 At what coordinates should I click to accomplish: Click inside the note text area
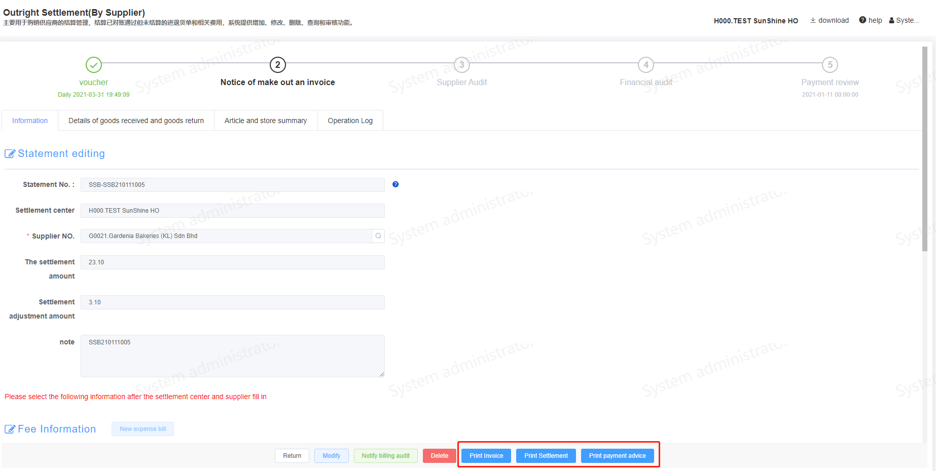pyautogui.click(x=233, y=356)
